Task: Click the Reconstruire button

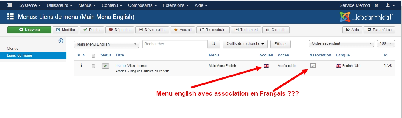Action: [x=213, y=30]
